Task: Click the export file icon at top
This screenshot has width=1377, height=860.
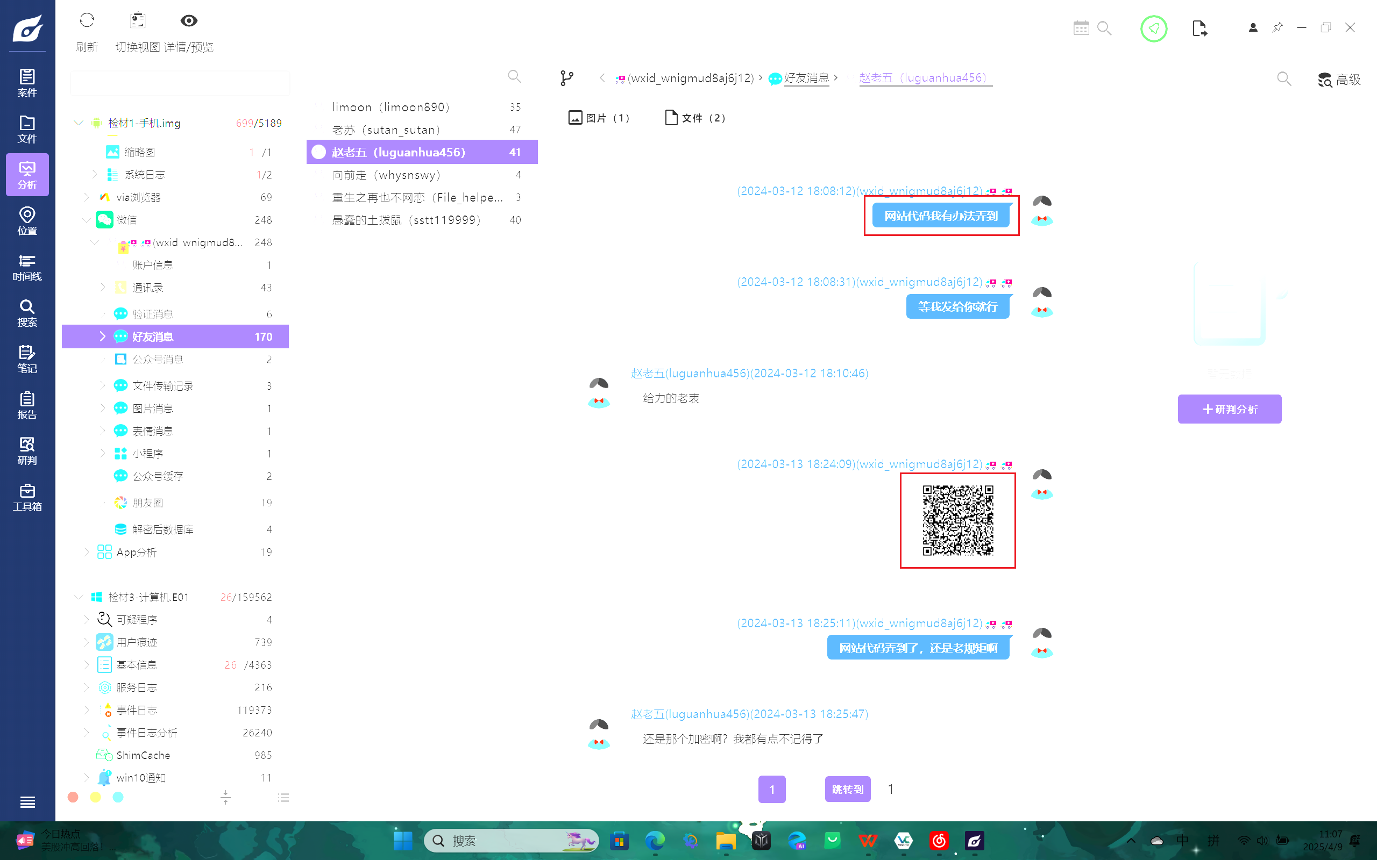Action: pos(1199,28)
